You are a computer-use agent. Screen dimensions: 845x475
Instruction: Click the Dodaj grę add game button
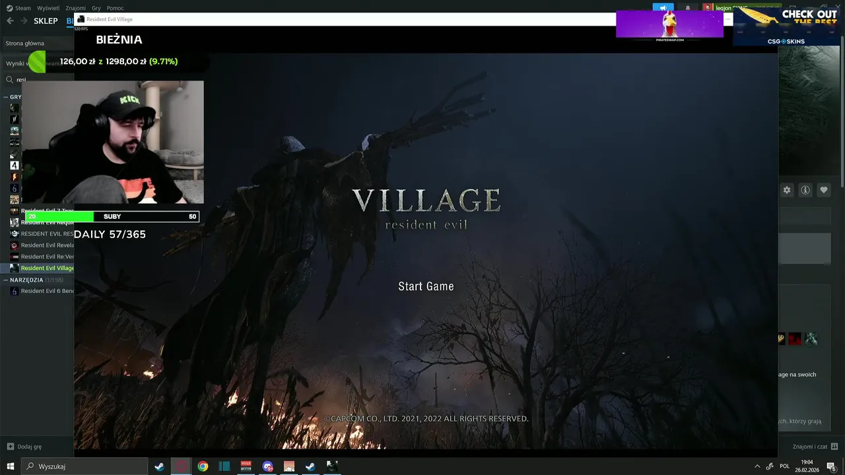24,447
